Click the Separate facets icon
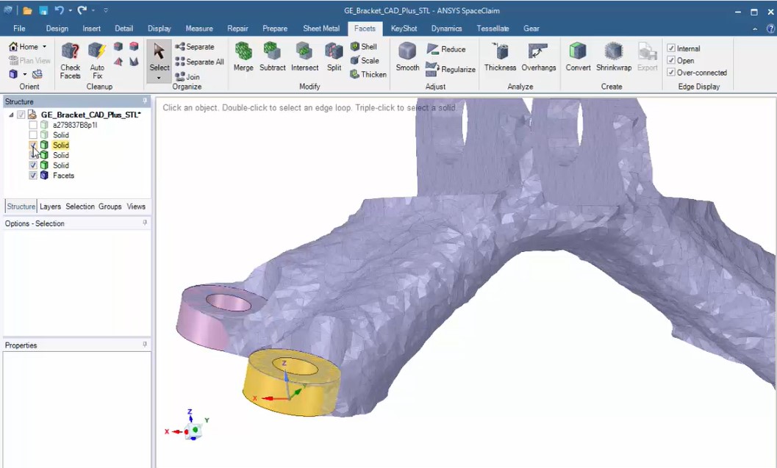This screenshot has height=468, width=777. [x=195, y=46]
